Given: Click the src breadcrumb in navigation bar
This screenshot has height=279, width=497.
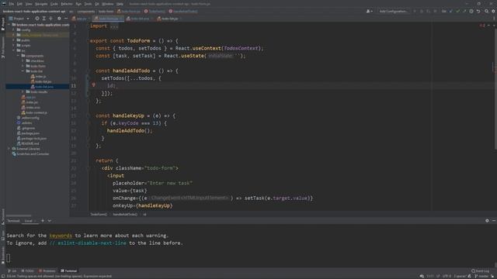Looking at the screenshot, I should pyautogui.click(x=71, y=11).
